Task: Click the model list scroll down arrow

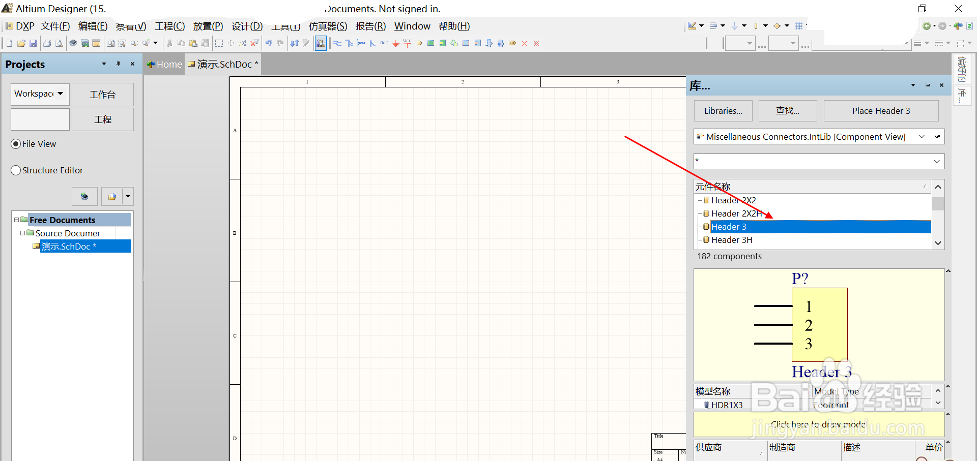Action: (938, 403)
